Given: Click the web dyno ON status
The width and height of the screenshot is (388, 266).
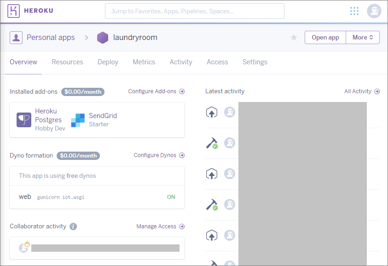Looking at the screenshot, I should (171, 197).
